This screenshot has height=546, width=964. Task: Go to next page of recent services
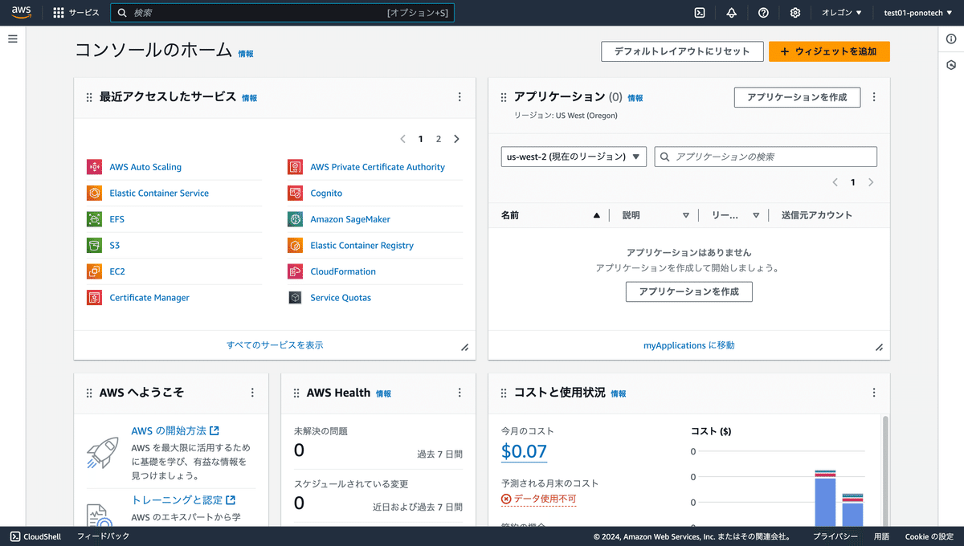coord(456,139)
